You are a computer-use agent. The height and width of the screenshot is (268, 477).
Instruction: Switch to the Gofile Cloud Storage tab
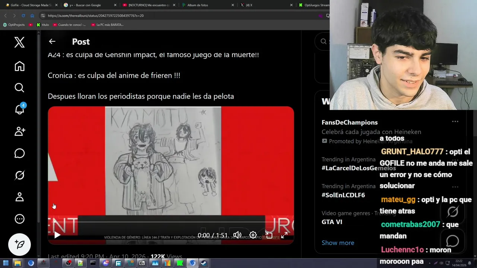coord(31,5)
